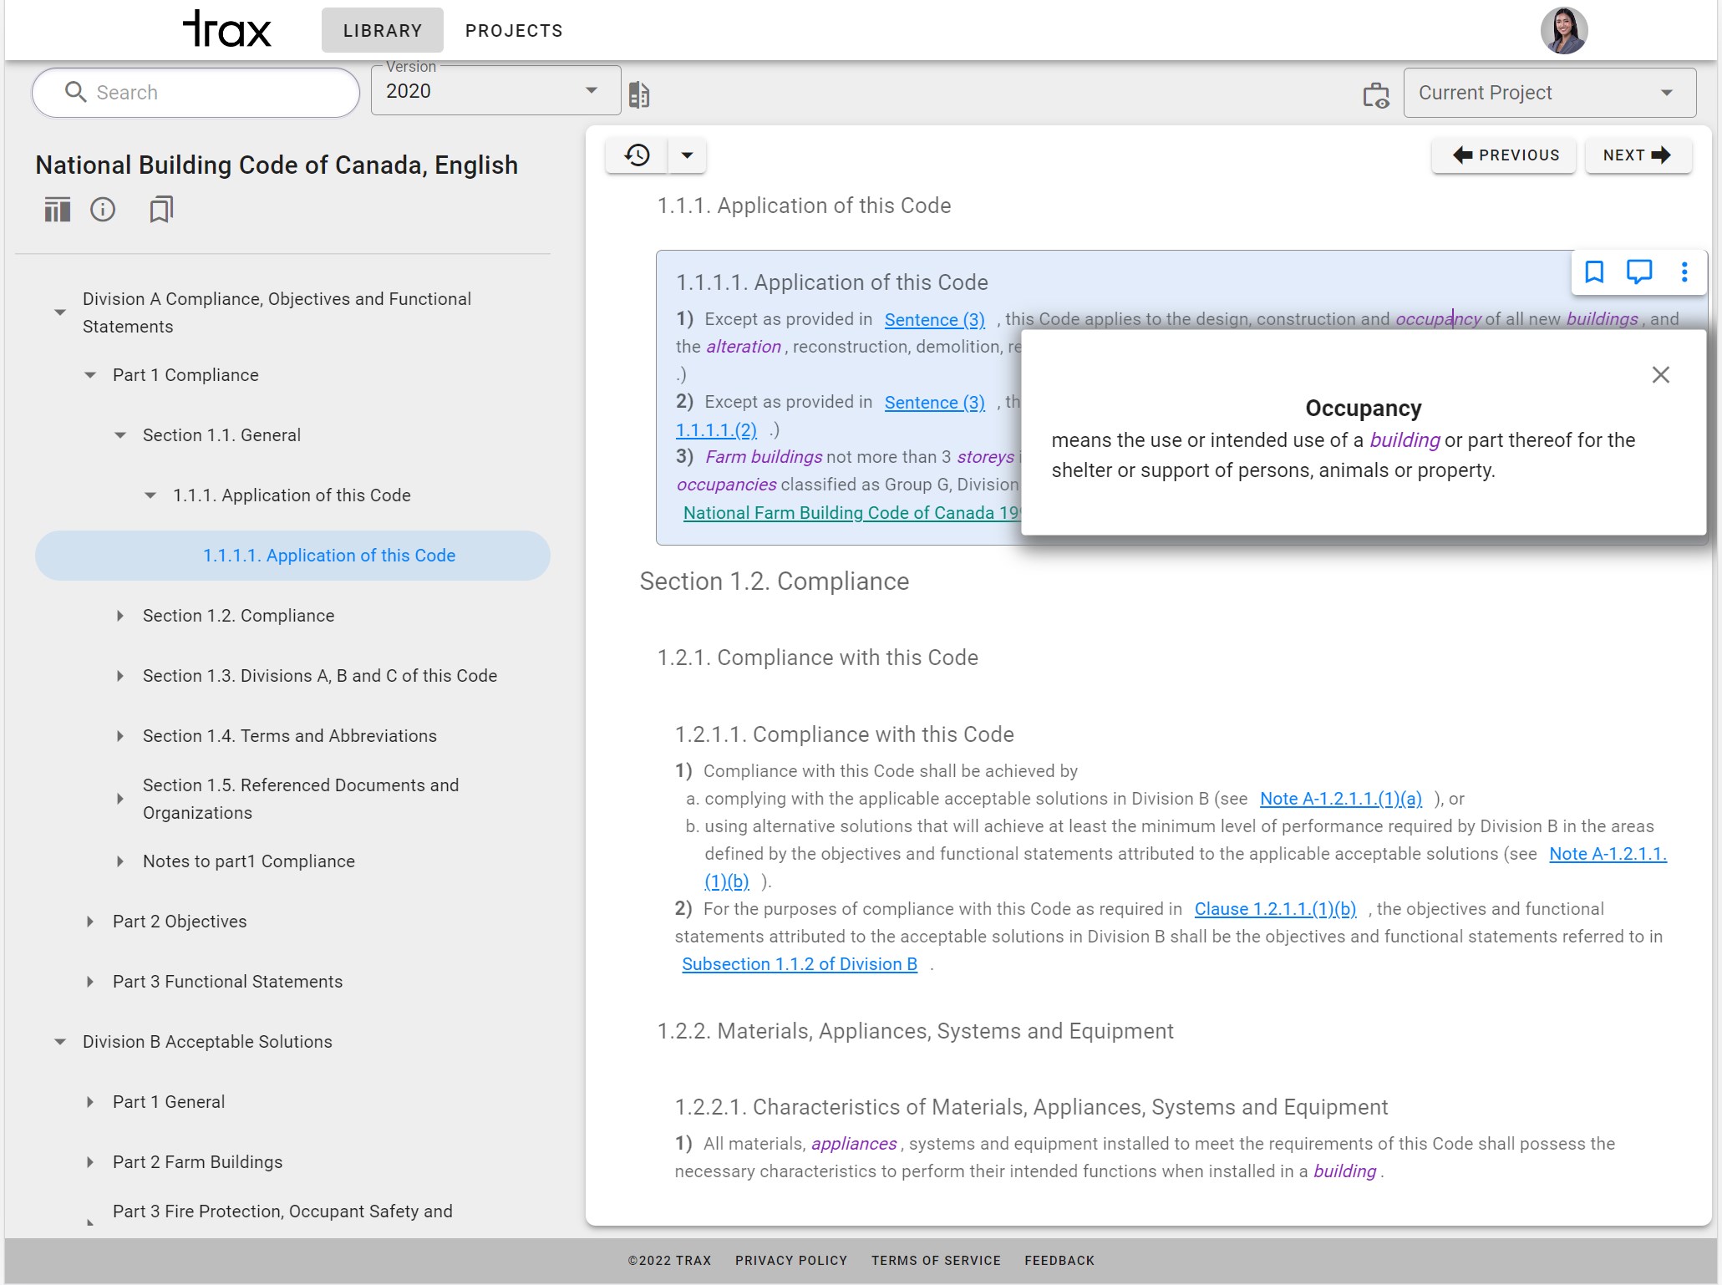Open the Current Project dropdown
The width and height of the screenshot is (1722, 1285).
[1548, 93]
